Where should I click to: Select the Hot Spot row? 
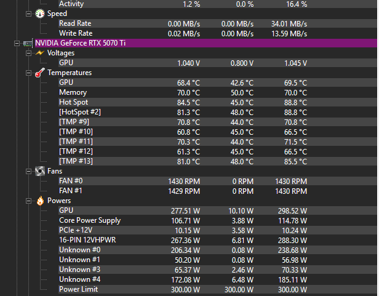click(x=218, y=102)
